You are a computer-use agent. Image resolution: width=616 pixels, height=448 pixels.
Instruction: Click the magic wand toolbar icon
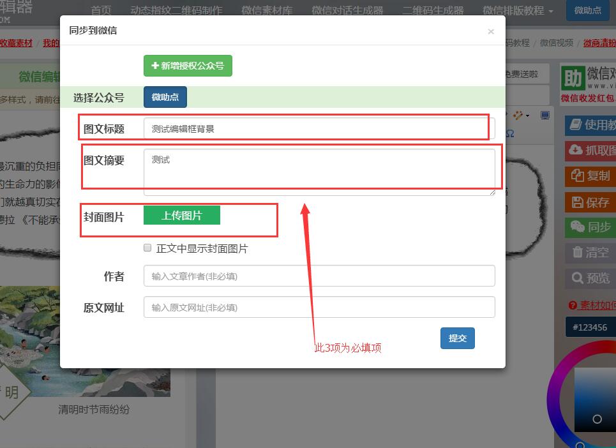[518, 115]
